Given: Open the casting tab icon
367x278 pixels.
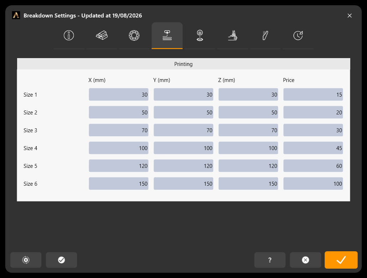Looking at the screenshot, I should 200,35.
